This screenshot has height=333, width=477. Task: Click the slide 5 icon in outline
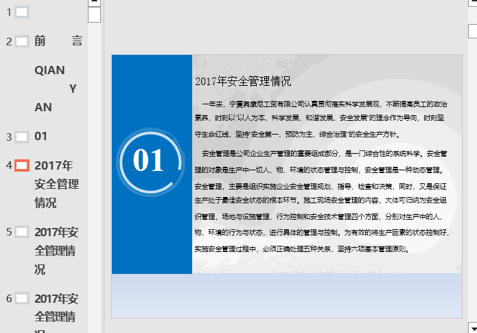tap(22, 231)
